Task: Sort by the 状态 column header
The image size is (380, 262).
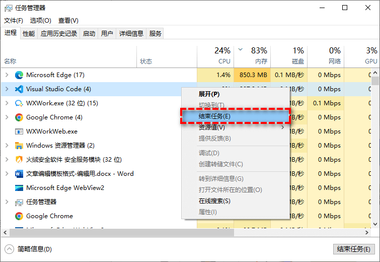Action: 167,56
